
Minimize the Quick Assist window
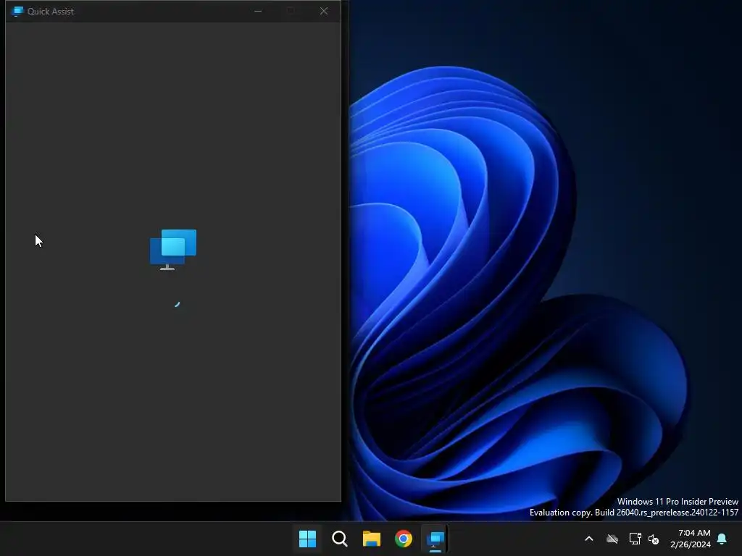pyautogui.click(x=258, y=11)
